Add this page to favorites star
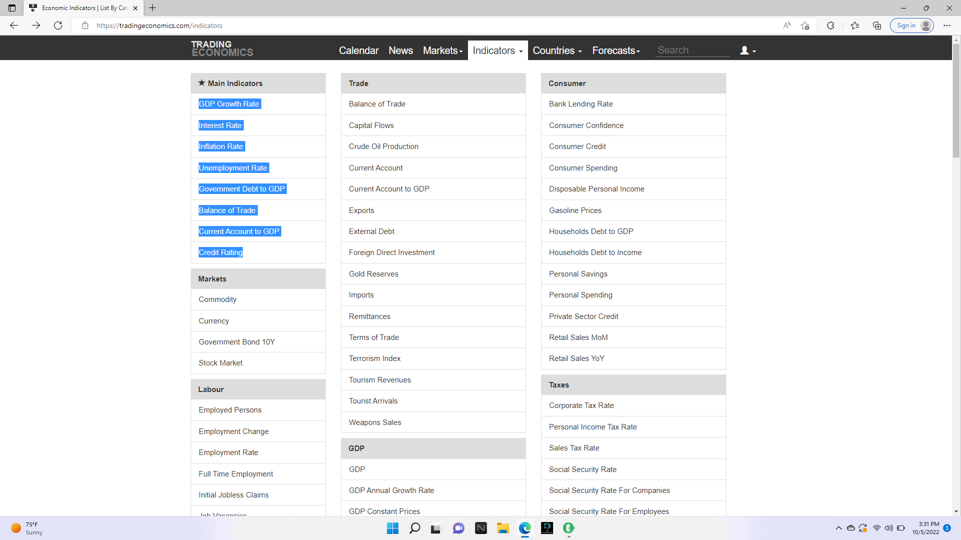This screenshot has height=540, width=961. click(805, 25)
